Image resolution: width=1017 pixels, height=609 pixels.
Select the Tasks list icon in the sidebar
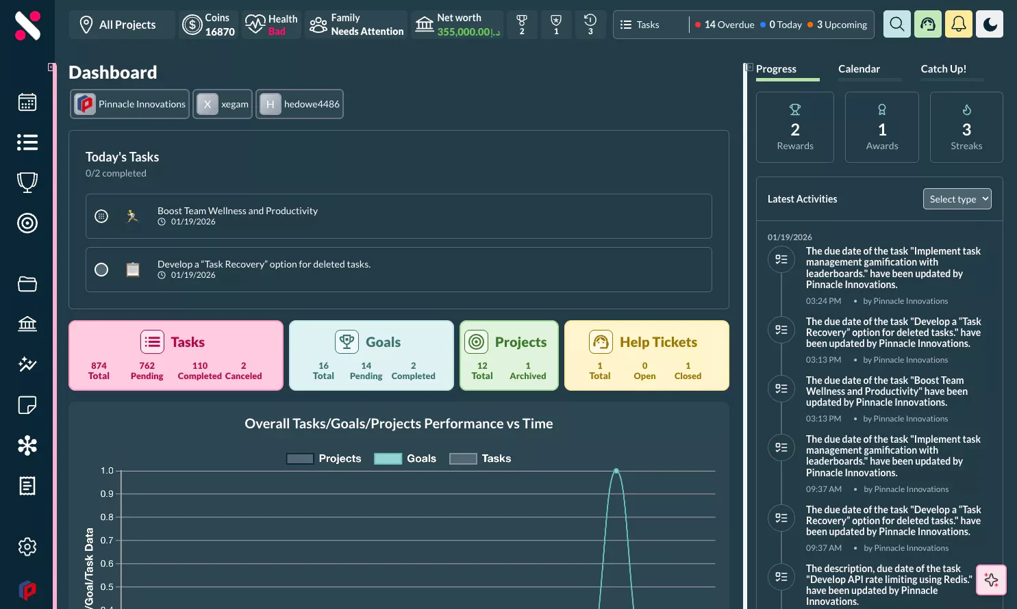pyautogui.click(x=27, y=142)
